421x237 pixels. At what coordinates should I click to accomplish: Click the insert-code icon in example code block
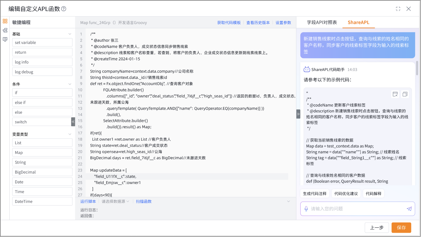(x=395, y=94)
